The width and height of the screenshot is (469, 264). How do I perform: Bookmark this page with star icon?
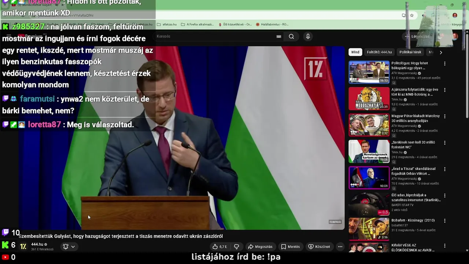point(412,15)
